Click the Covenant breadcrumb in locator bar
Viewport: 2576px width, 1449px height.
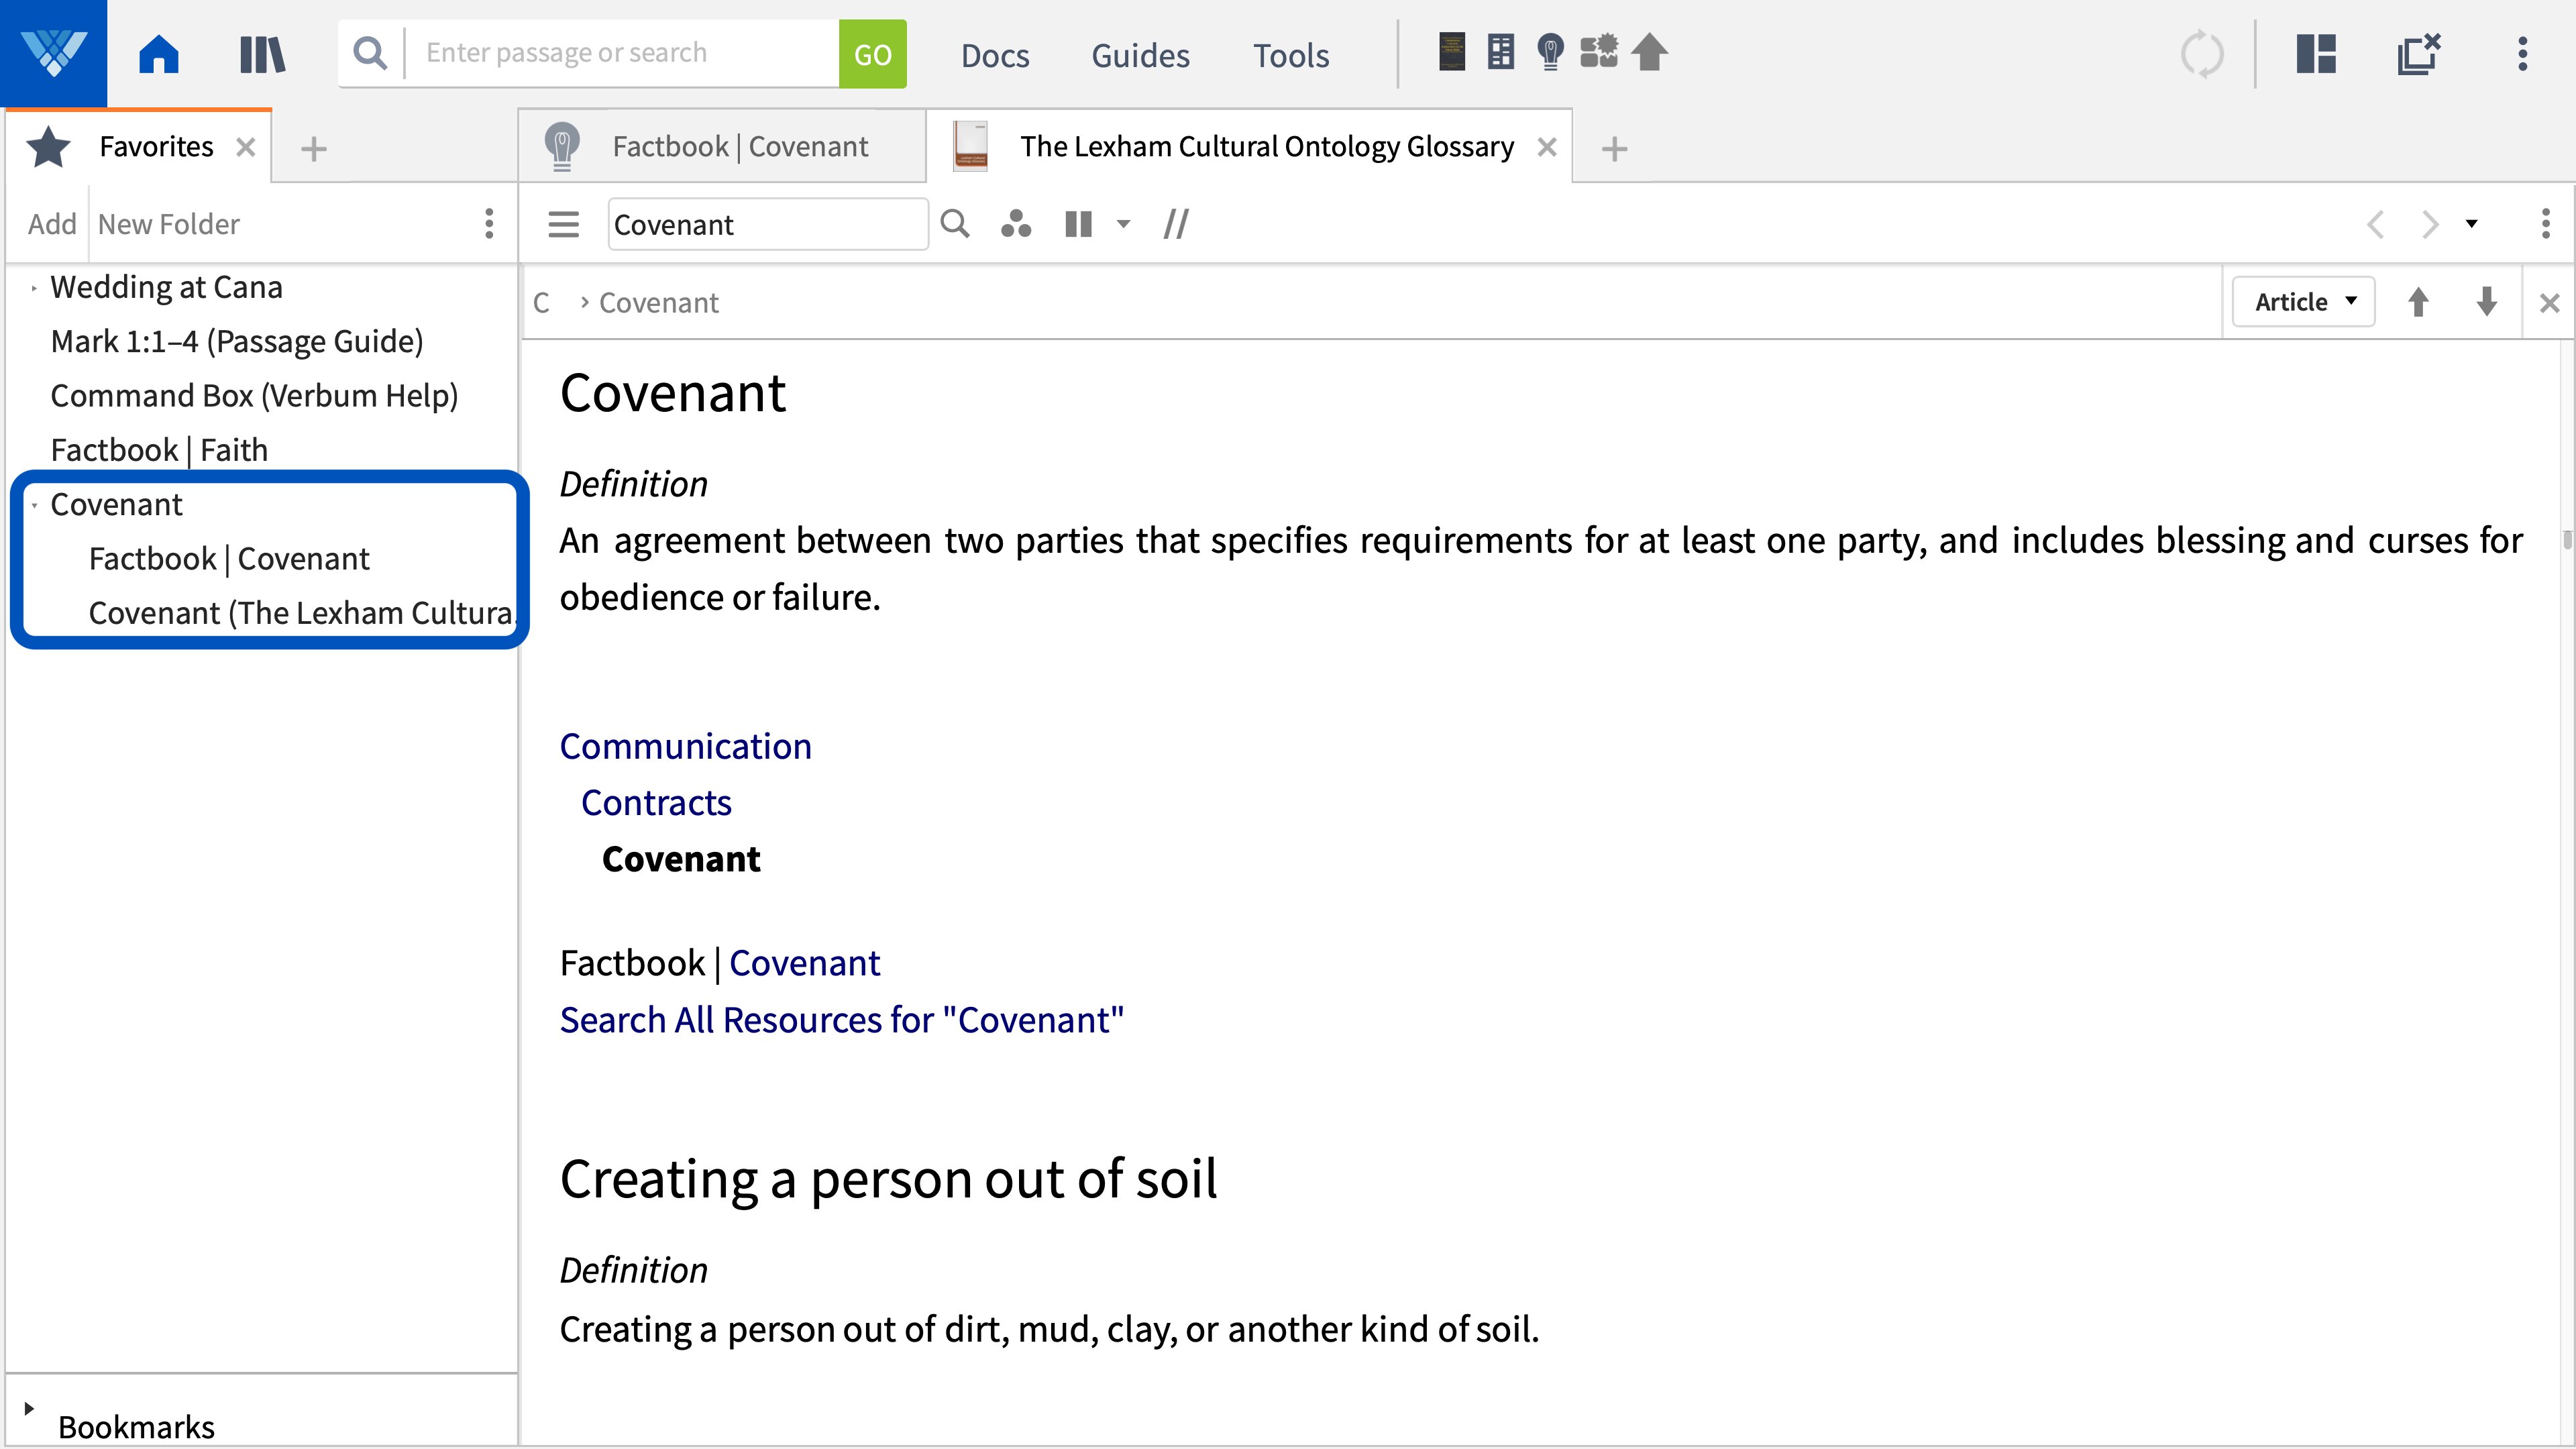658,303
